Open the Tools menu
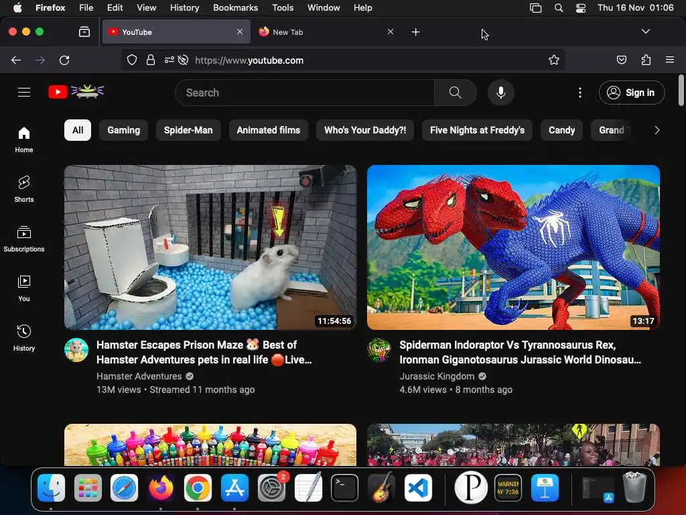 point(283,8)
